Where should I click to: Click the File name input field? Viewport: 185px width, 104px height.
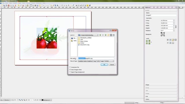(96, 58)
